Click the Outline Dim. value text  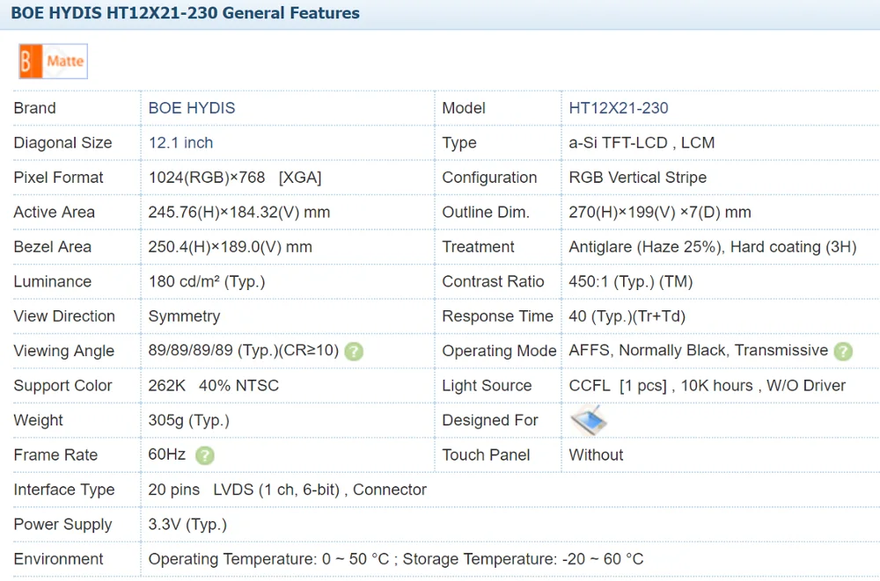pyautogui.click(x=660, y=212)
